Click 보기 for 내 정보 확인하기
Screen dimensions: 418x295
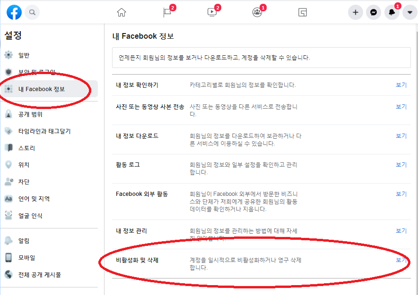point(401,85)
